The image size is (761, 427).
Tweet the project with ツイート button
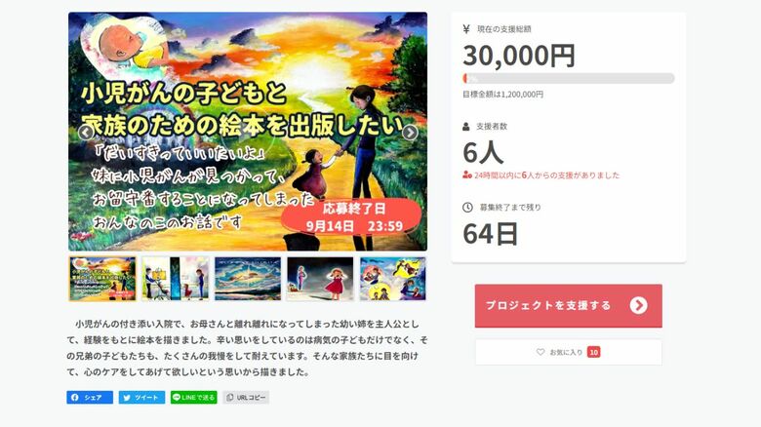[141, 398]
